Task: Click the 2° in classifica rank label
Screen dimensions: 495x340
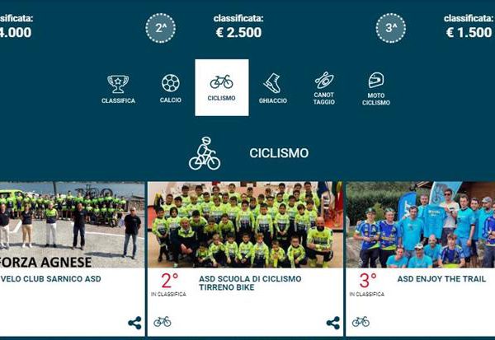Action: point(168,285)
